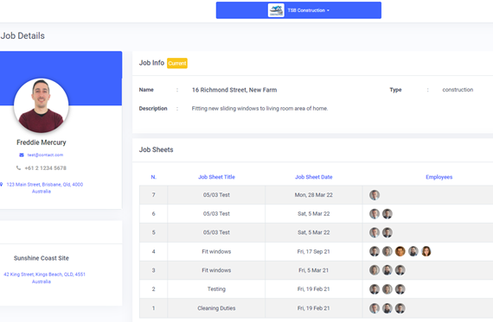493x322 pixels.
Task: Click the Fri, 17 Sep 21 date cell
Action: 313,251
